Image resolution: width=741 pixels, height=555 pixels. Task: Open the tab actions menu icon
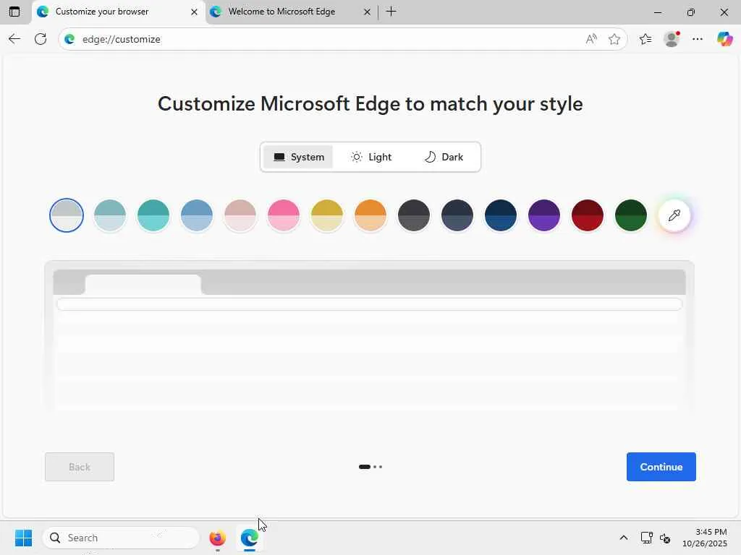(14, 12)
